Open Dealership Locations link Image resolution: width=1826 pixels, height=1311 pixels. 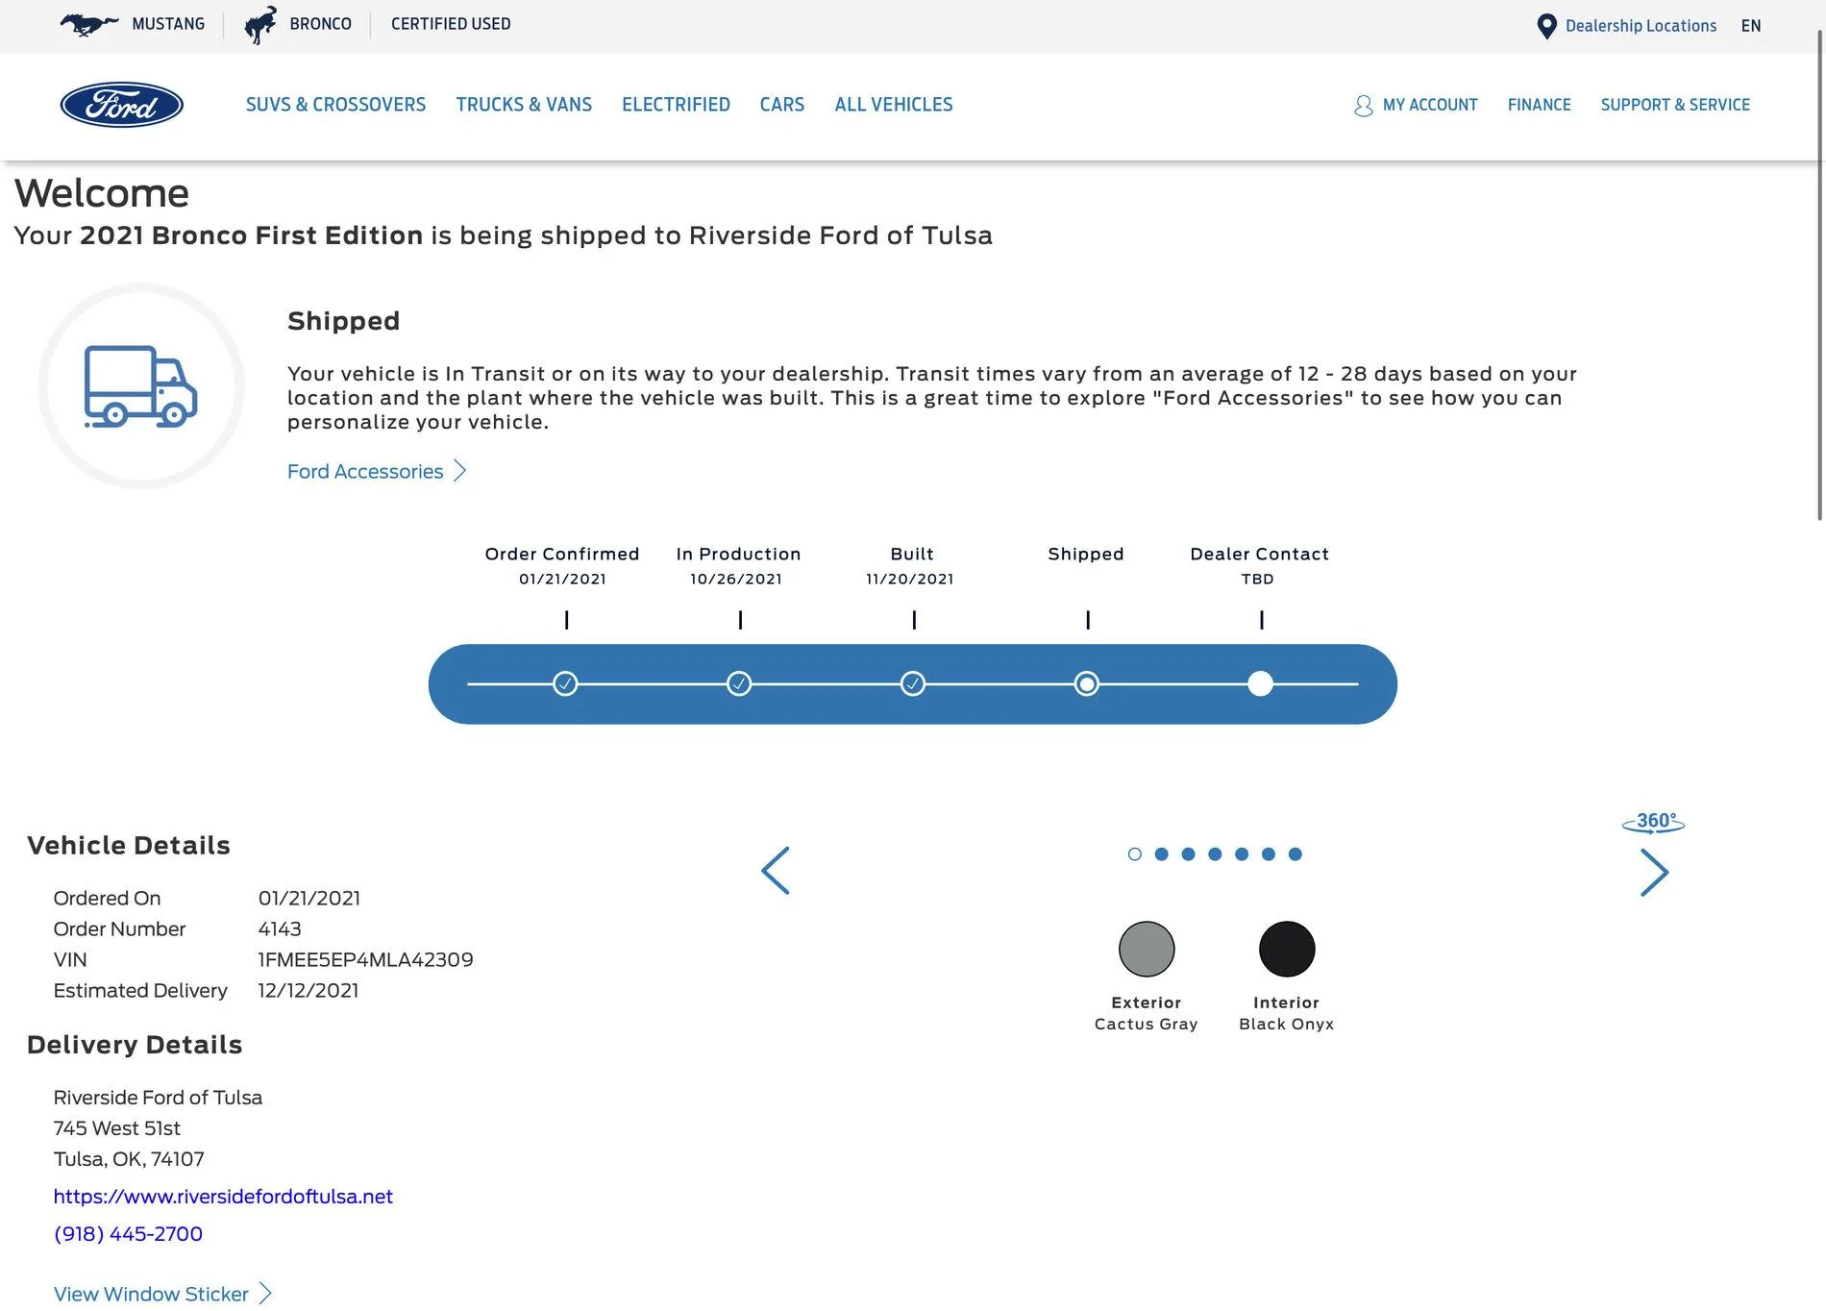[x=1641, y=26]
